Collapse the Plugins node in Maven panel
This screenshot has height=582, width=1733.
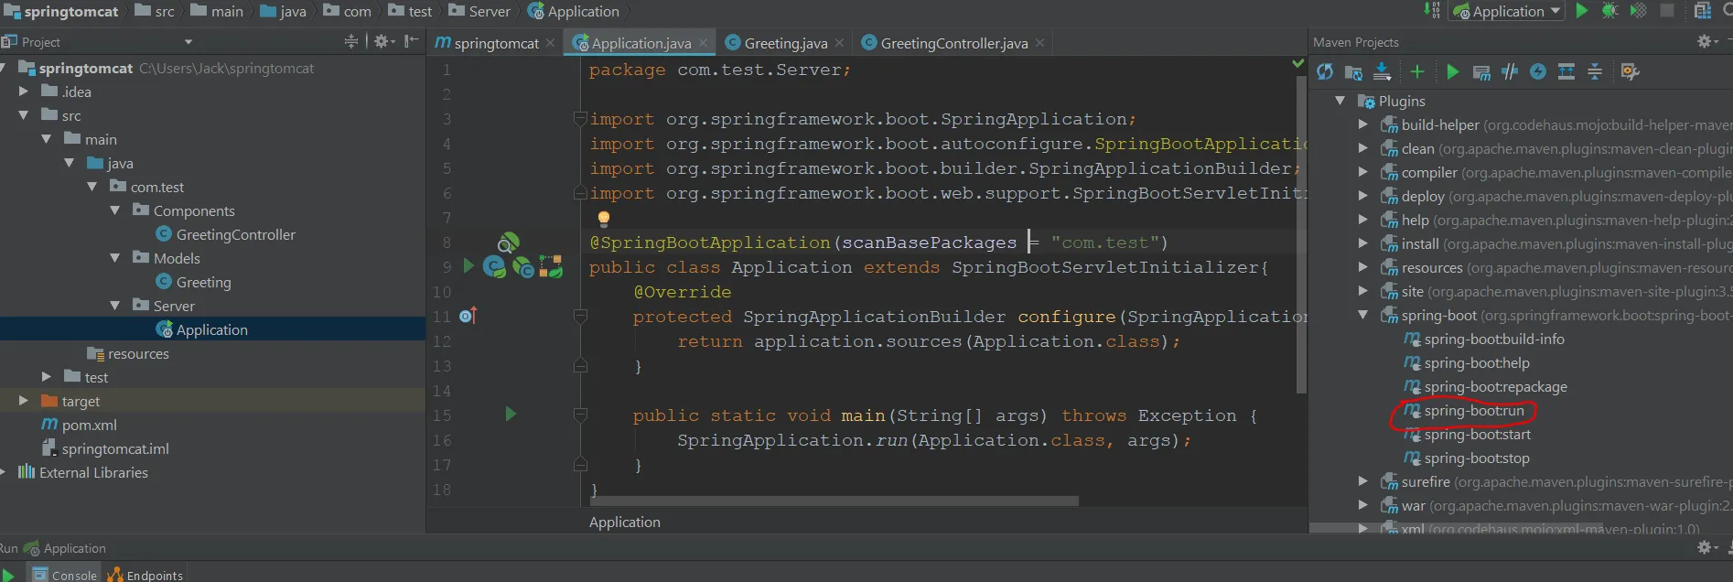pos(1340,101)
